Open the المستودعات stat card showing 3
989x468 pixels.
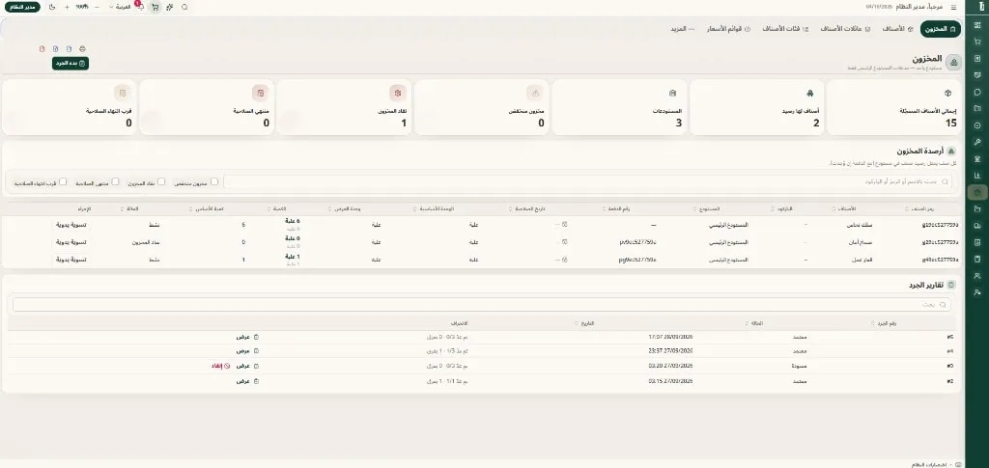(x=617, y=107)
